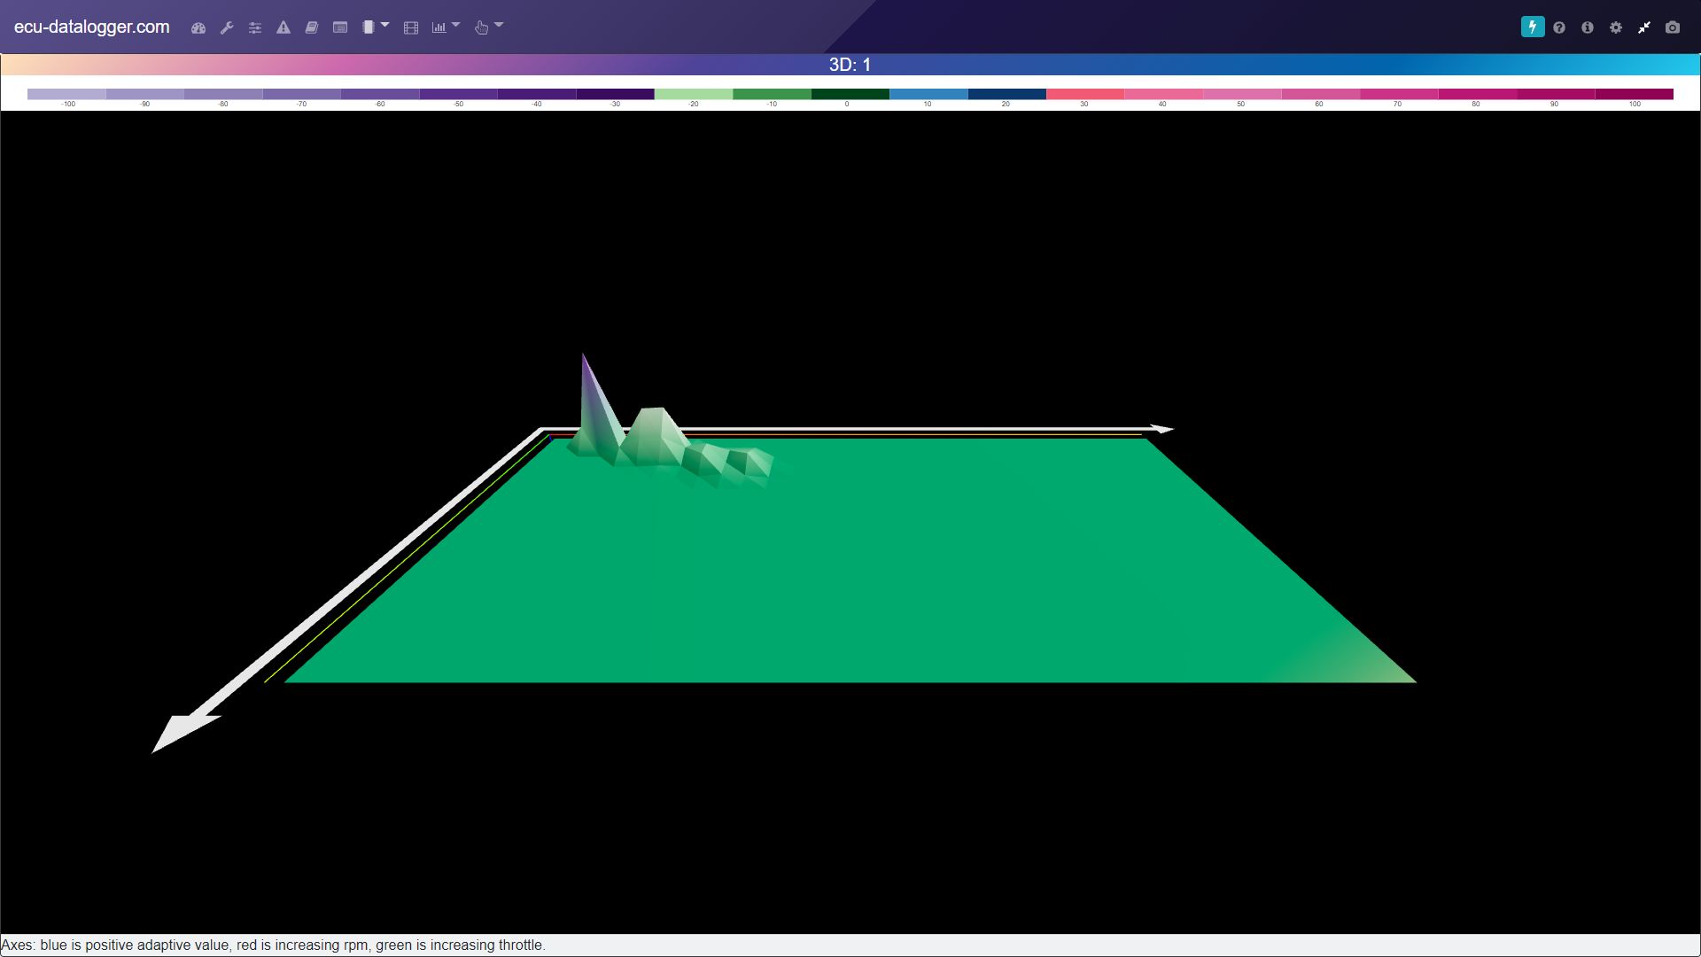This screenshot has height=957, width=1701.
Task: Expand the bar chart dropdown
Action: (446, 27)
